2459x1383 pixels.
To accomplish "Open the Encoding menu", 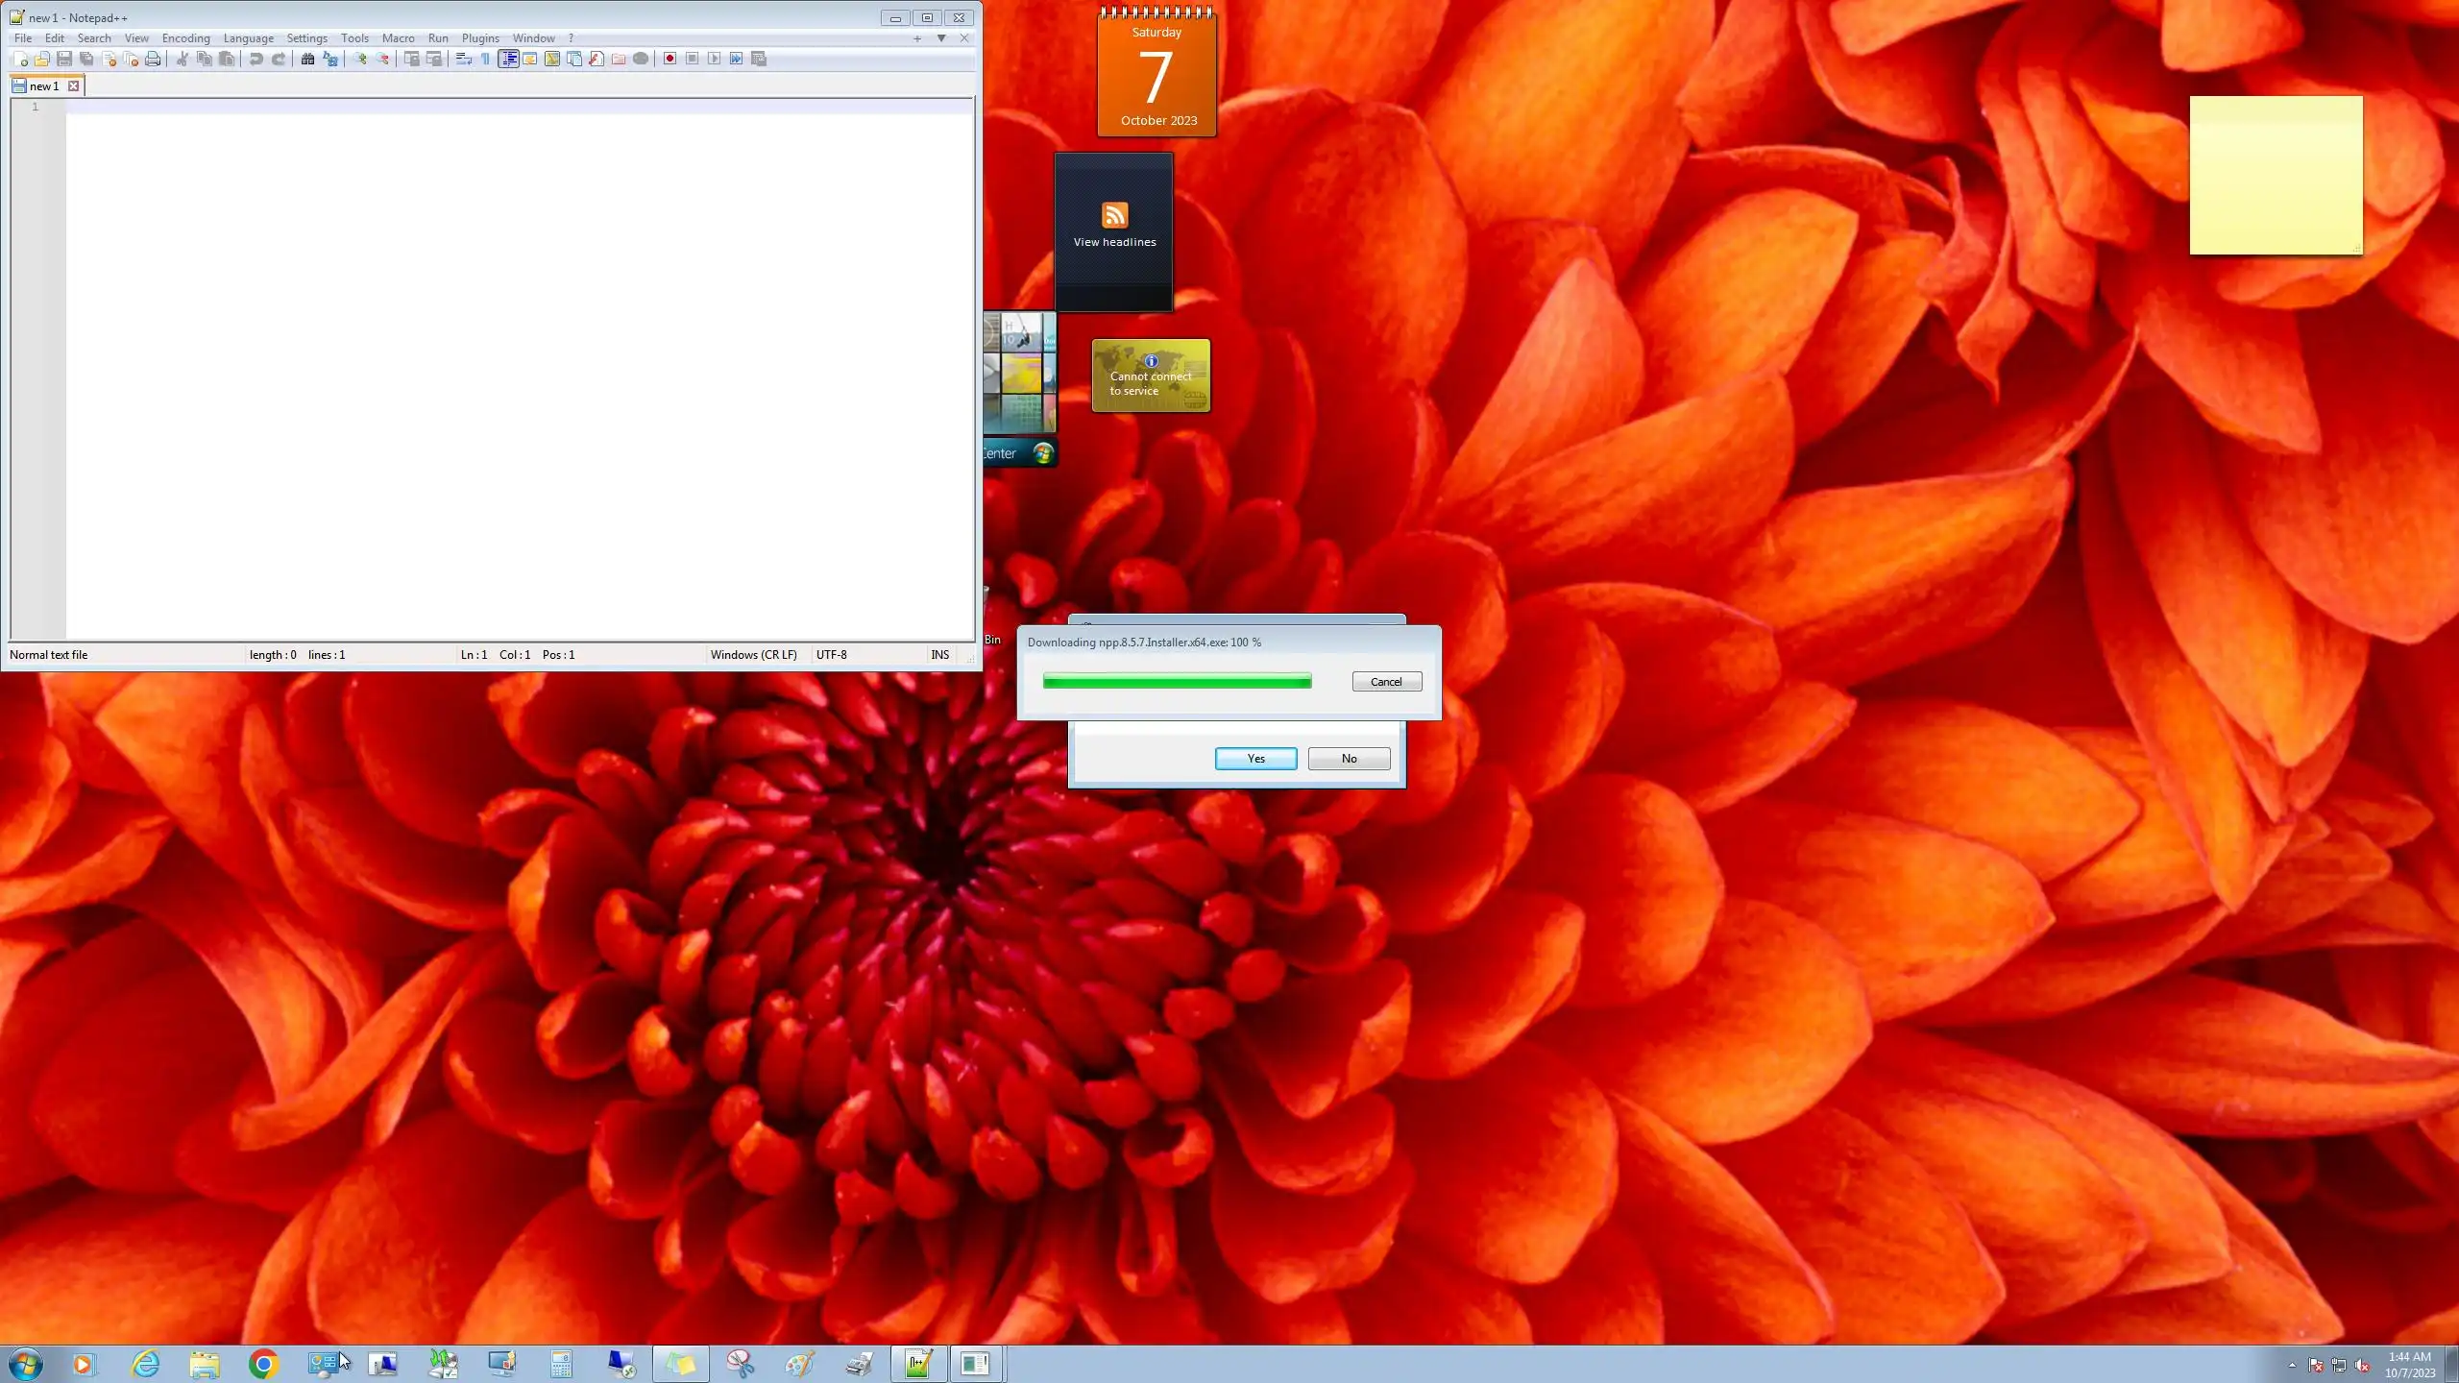I will point(185,38).
